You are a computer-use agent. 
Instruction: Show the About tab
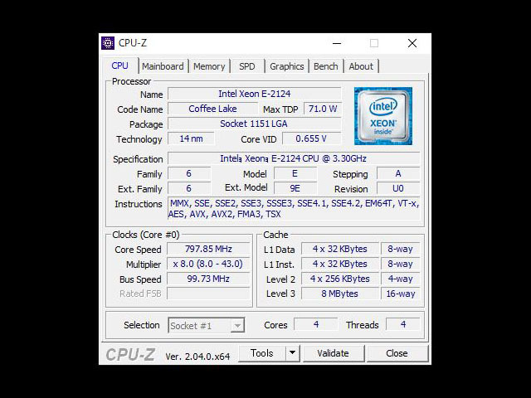coord(361,66)
